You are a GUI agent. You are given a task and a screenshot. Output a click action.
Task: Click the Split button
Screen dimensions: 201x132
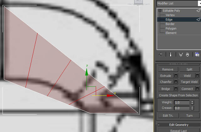point(189,69)
